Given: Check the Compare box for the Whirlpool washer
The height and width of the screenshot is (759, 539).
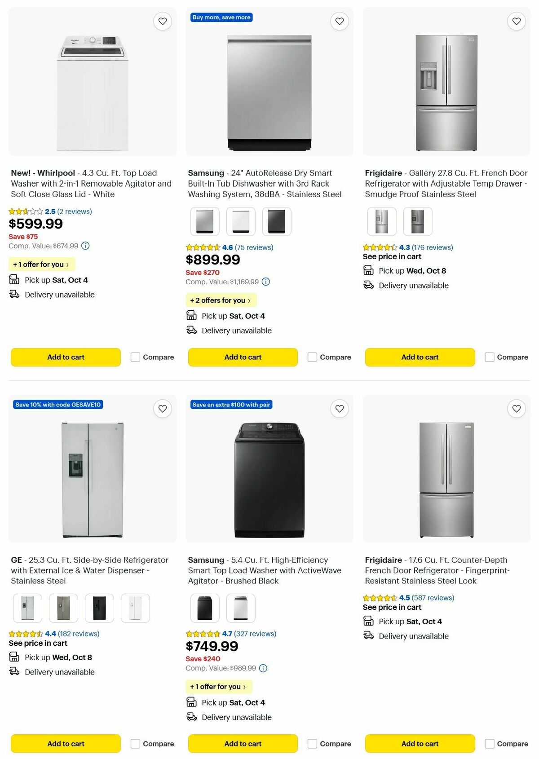Looking at the screenshot, I should click(x=135, y=357).
